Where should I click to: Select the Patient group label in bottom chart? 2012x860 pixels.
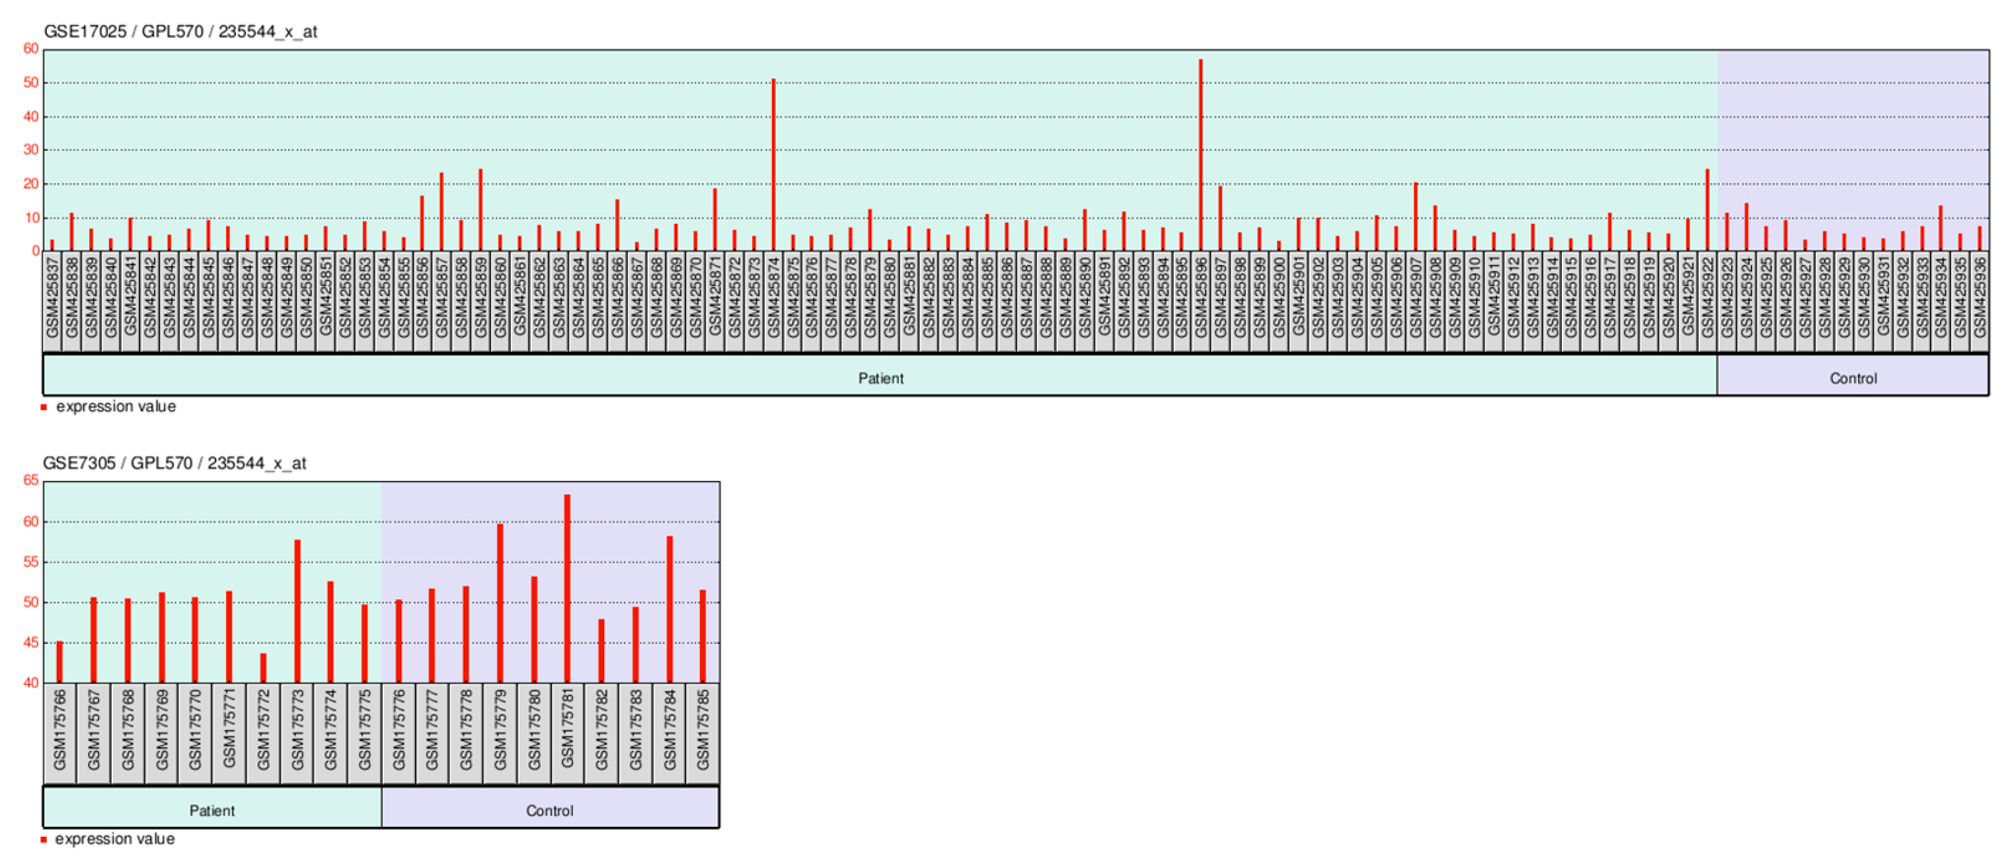click(212, 810)
